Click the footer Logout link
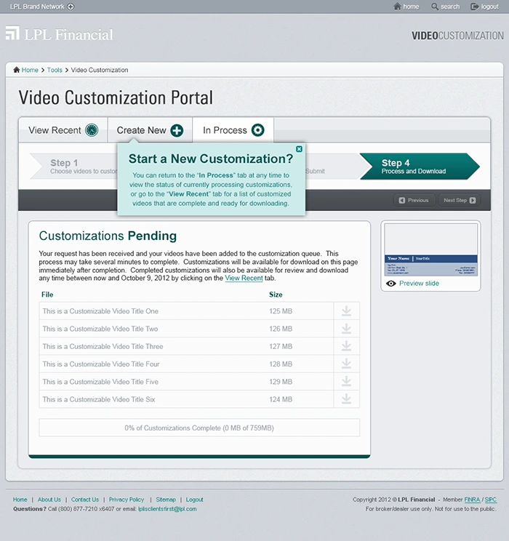Image resolution: width=509 pixels, height=541 pixels. click(x=195, y=500)
